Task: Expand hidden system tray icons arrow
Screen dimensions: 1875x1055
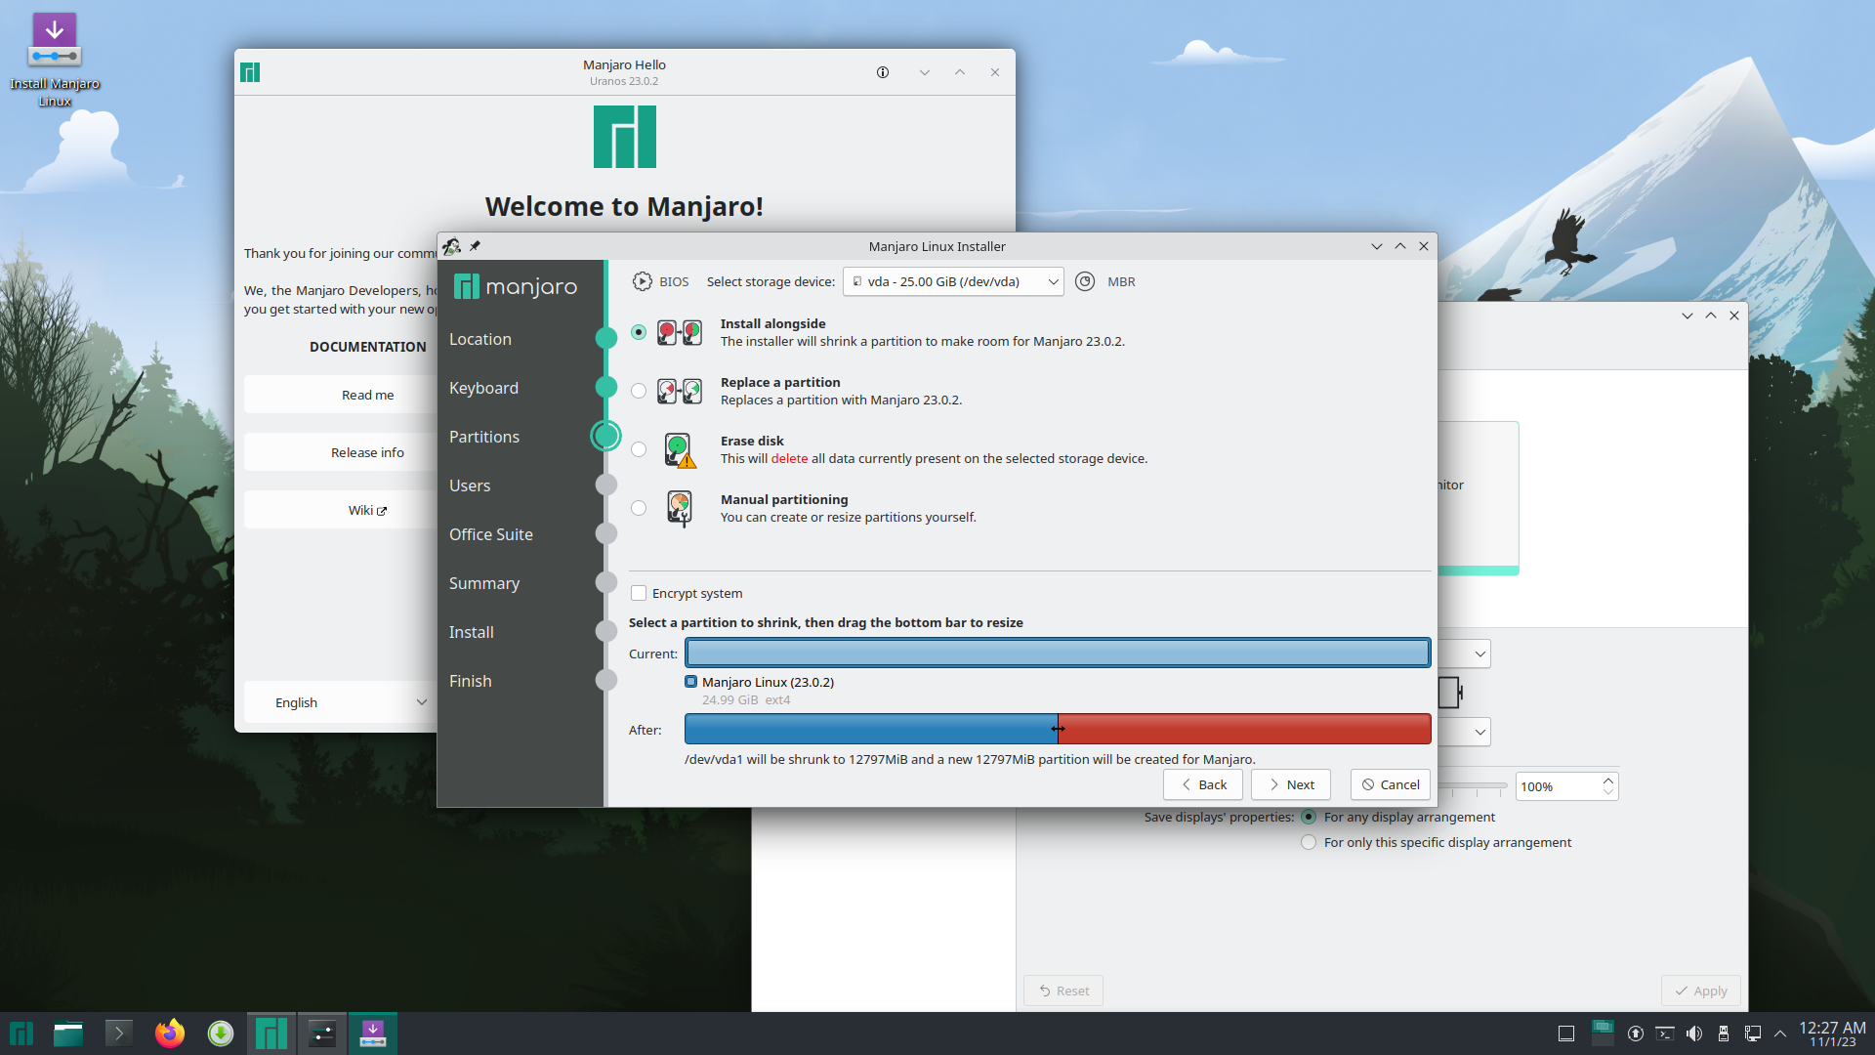Action: [x=1780, y=1034]
